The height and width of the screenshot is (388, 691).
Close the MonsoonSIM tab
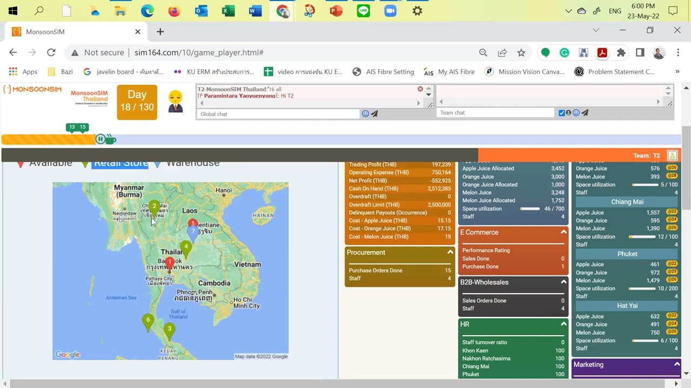click(x=137, y=32)
